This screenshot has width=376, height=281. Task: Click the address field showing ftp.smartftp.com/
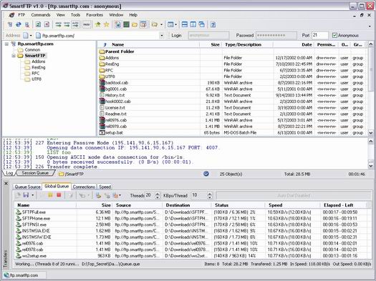point(100,36)
